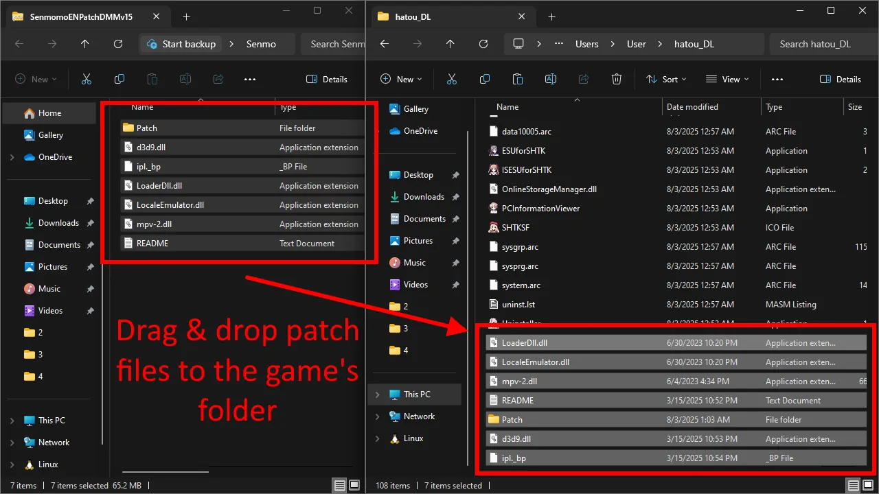Click Cut icon in hatou_DL toolbar

(451, 79)
